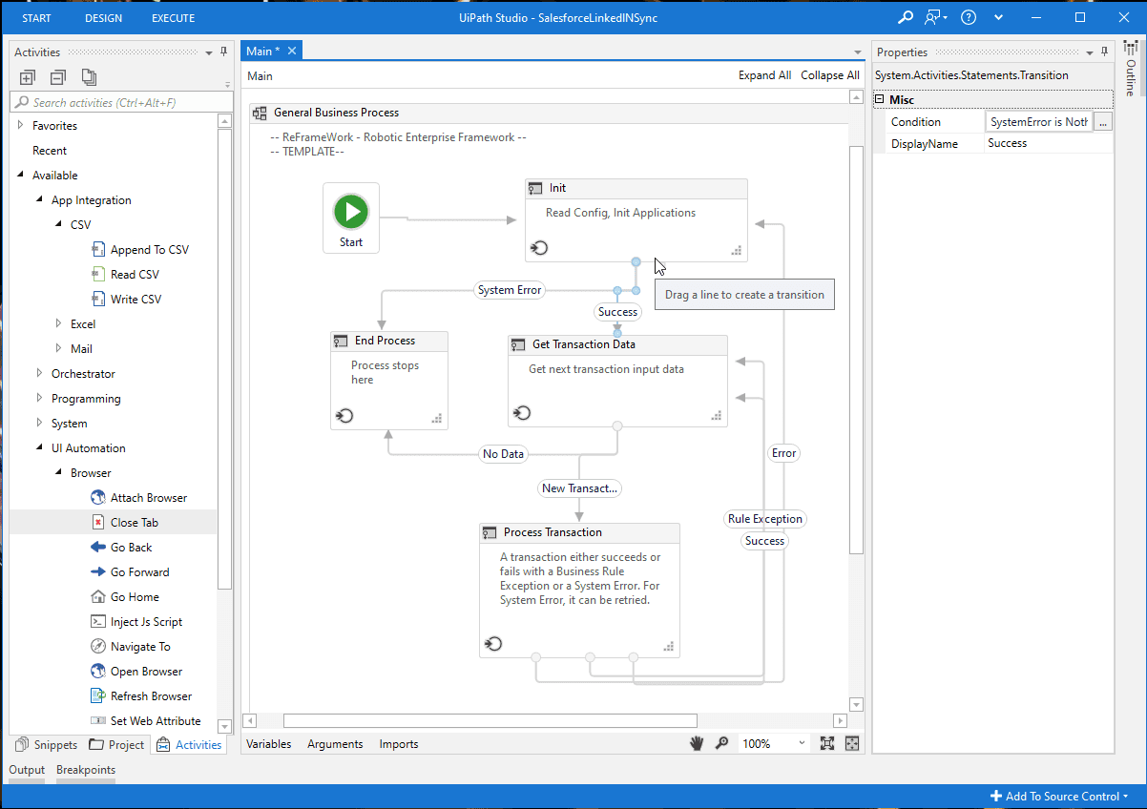Click Add To Source Control

click(1058, 796)
